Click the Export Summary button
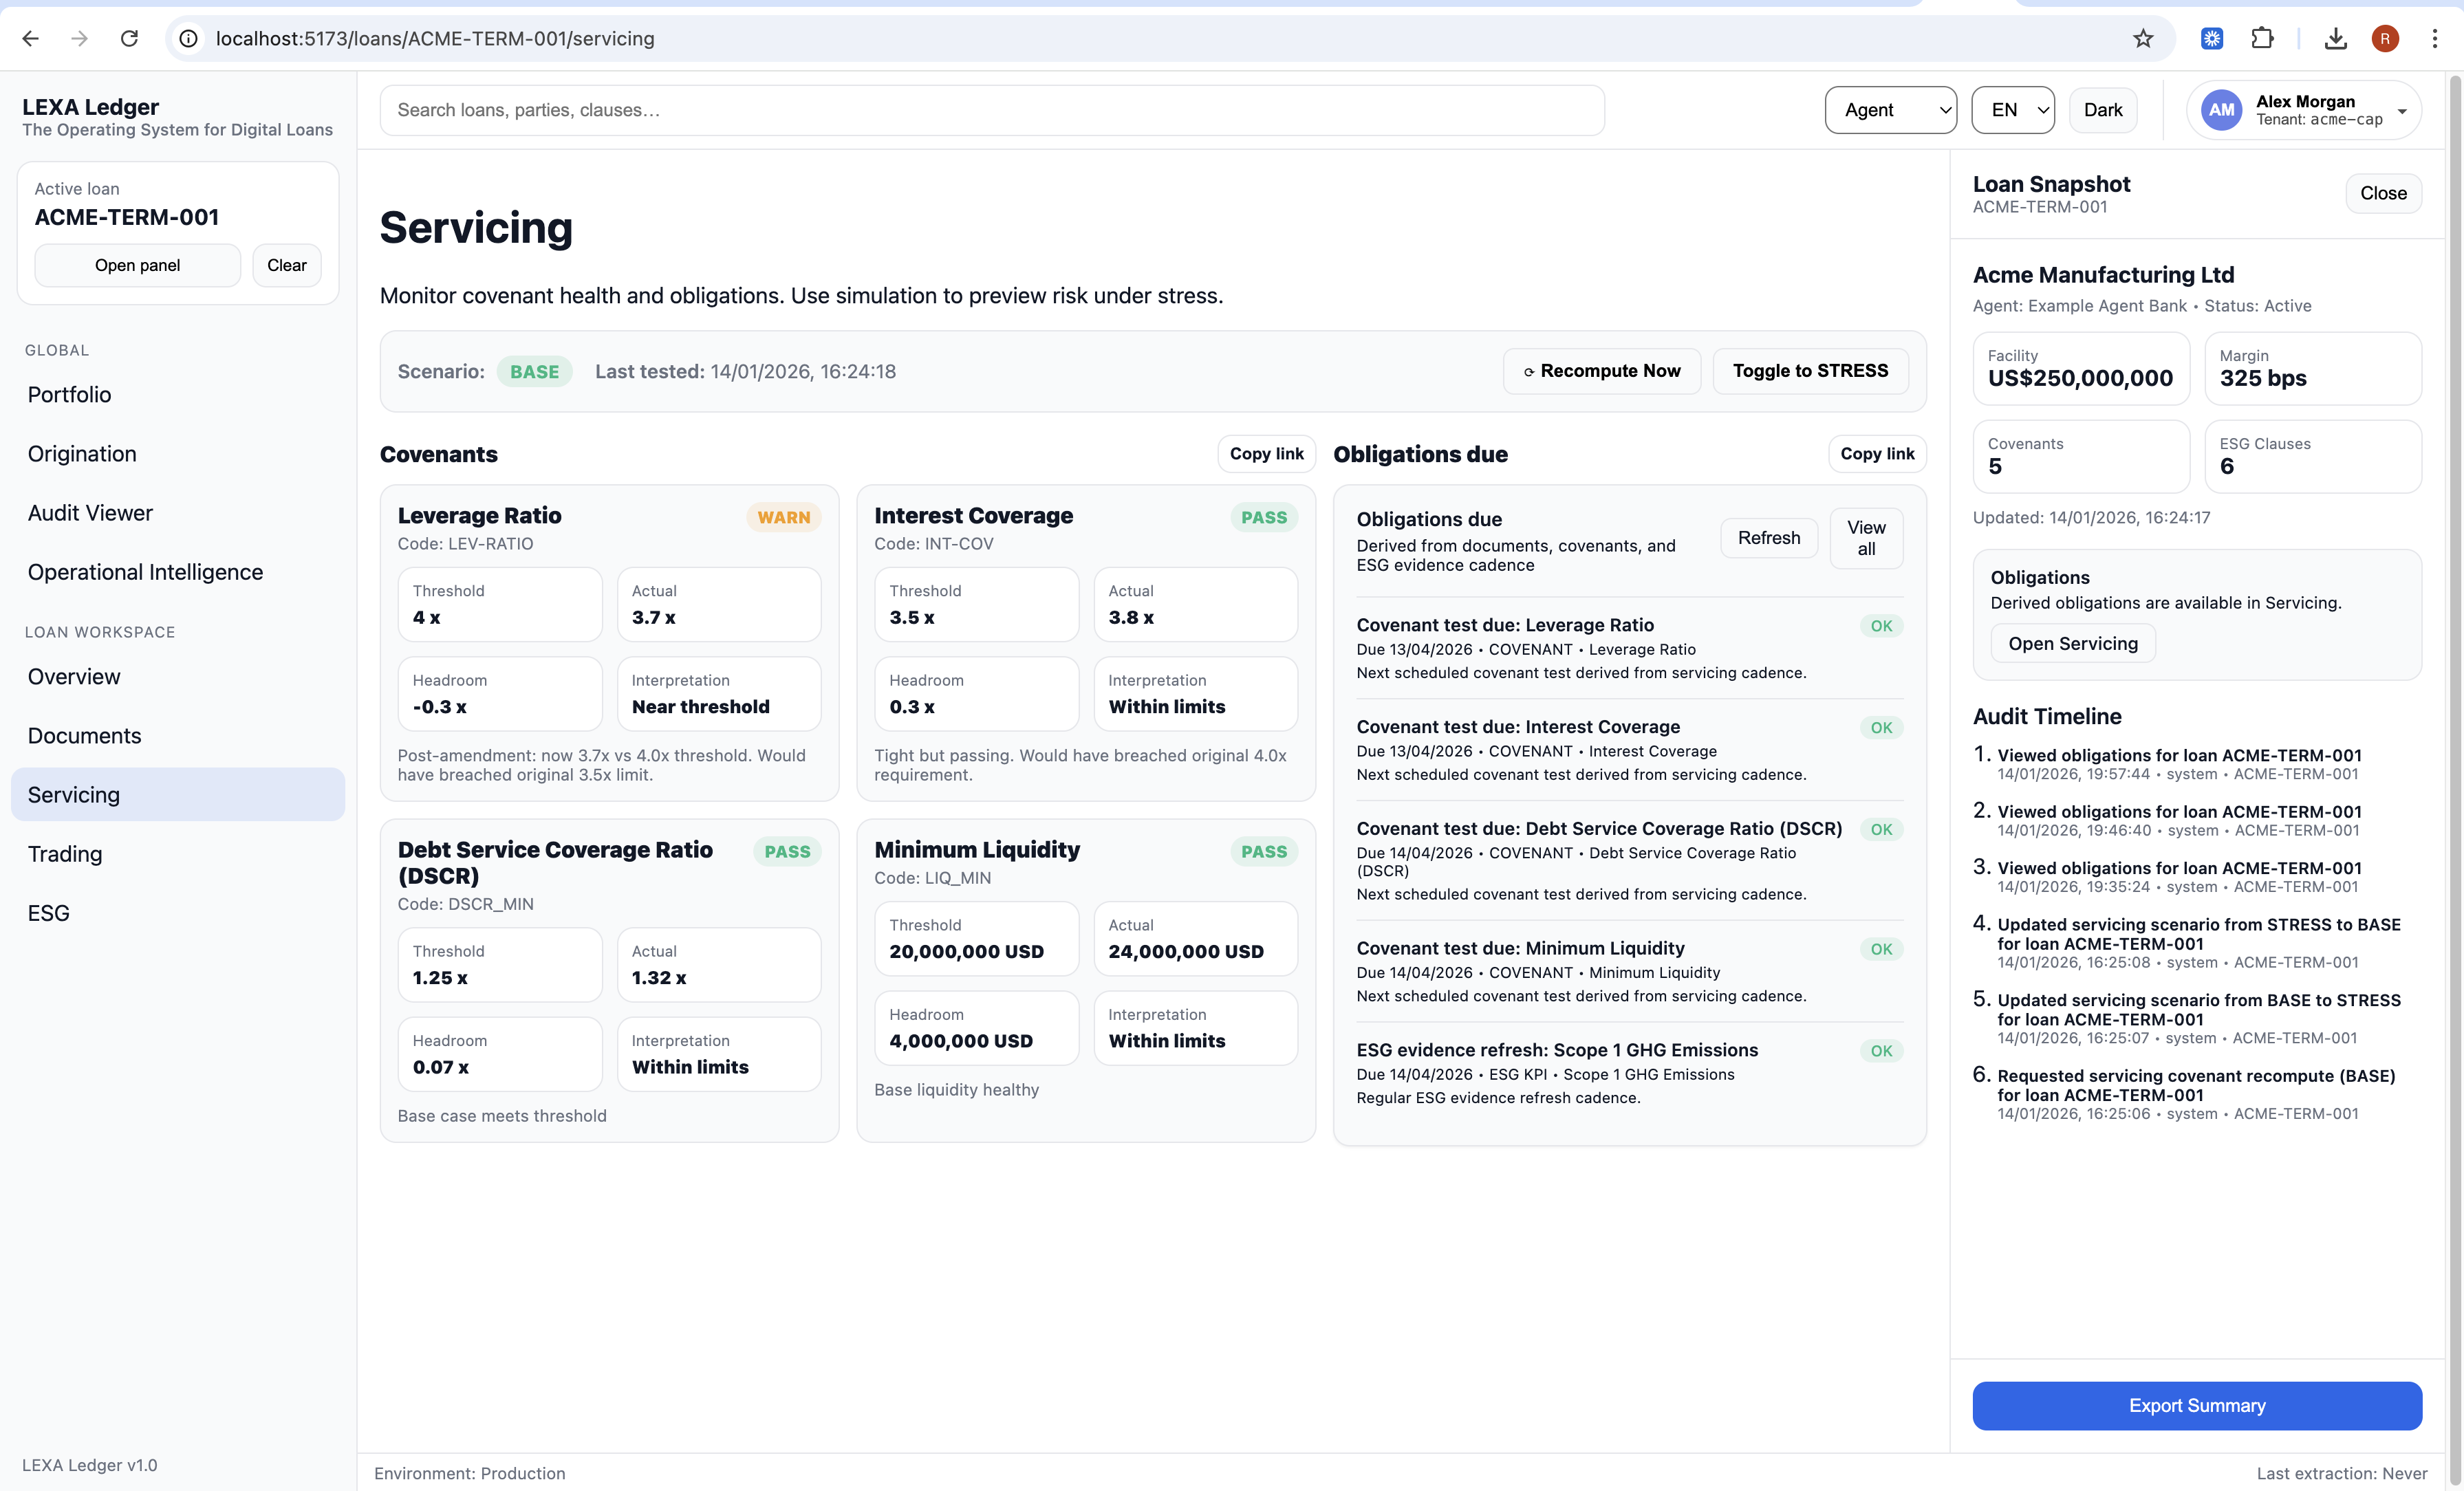Image resolution: width=2464 pixels, height=1491 pixels. [x=2196, y=1405]
